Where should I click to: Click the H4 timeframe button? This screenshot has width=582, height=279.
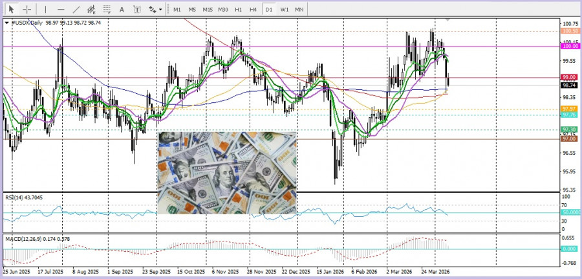point(253,10)
